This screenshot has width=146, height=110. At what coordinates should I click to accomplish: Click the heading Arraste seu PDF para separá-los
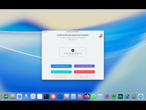point(73,35)
